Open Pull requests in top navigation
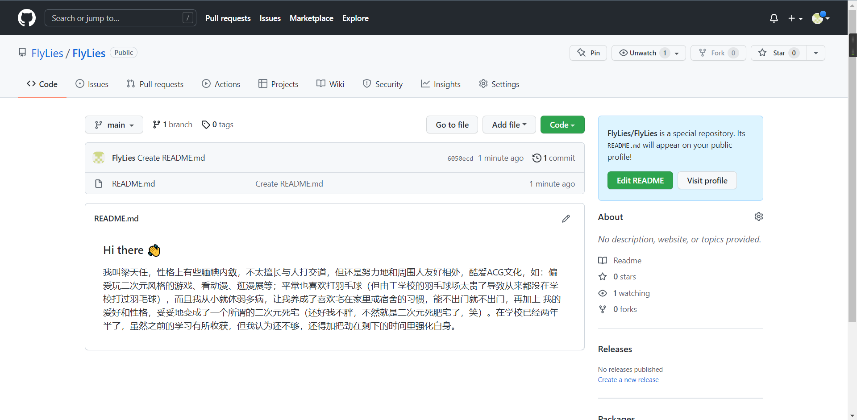This screenshot has width=857, height=420. (x=228, y=18)
